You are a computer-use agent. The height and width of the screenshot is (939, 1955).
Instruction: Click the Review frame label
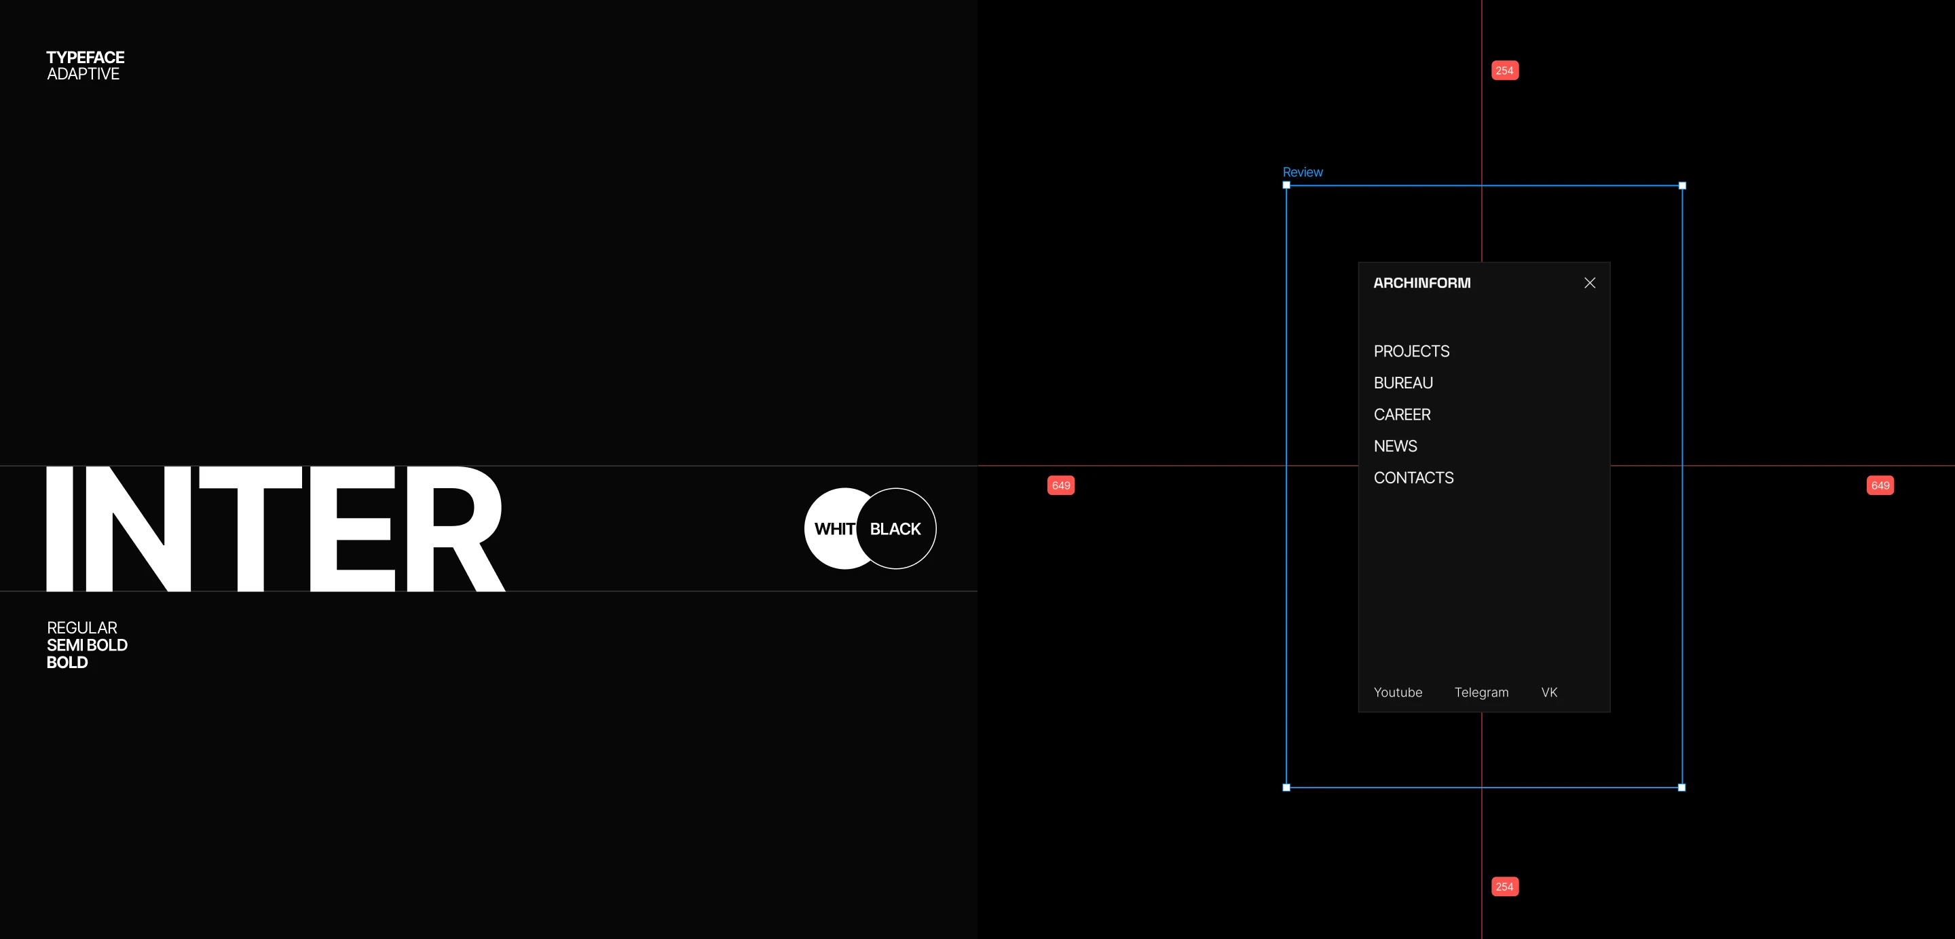[1303, 172]
